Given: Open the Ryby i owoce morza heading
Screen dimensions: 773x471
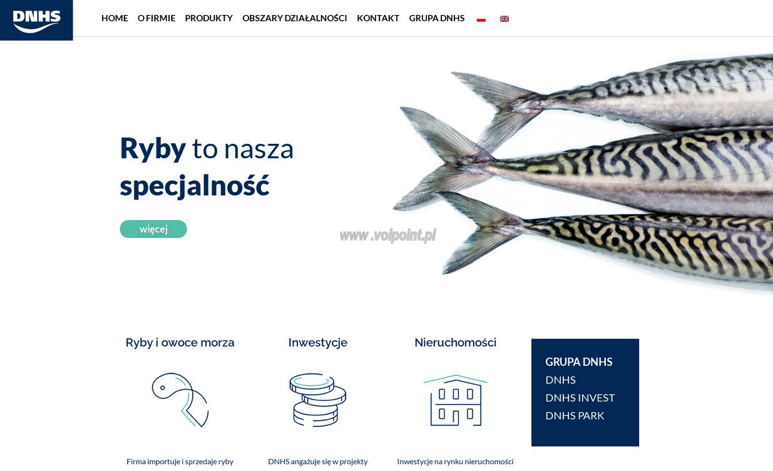Looking at the screenshot, I should (x=180, y=343).
